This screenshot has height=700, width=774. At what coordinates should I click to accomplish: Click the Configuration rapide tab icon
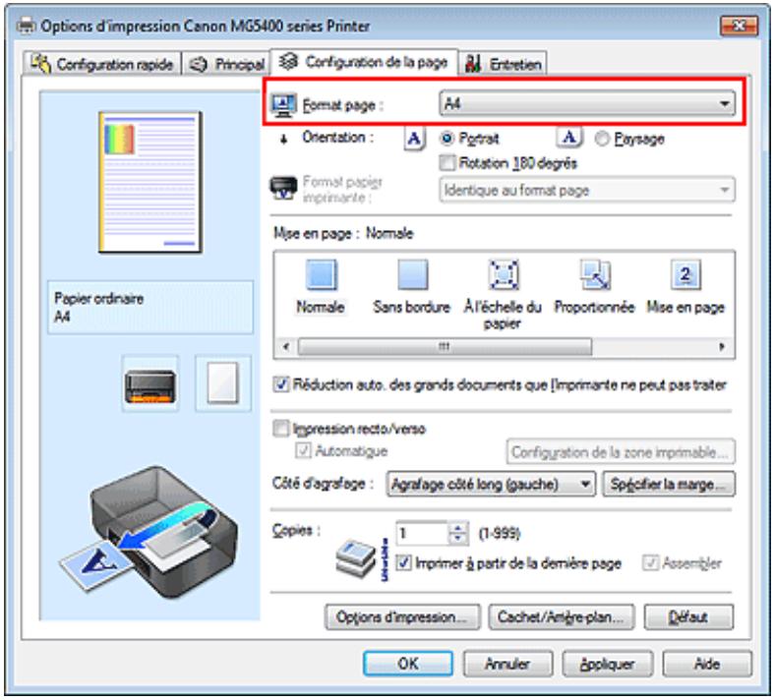[41, 64]
